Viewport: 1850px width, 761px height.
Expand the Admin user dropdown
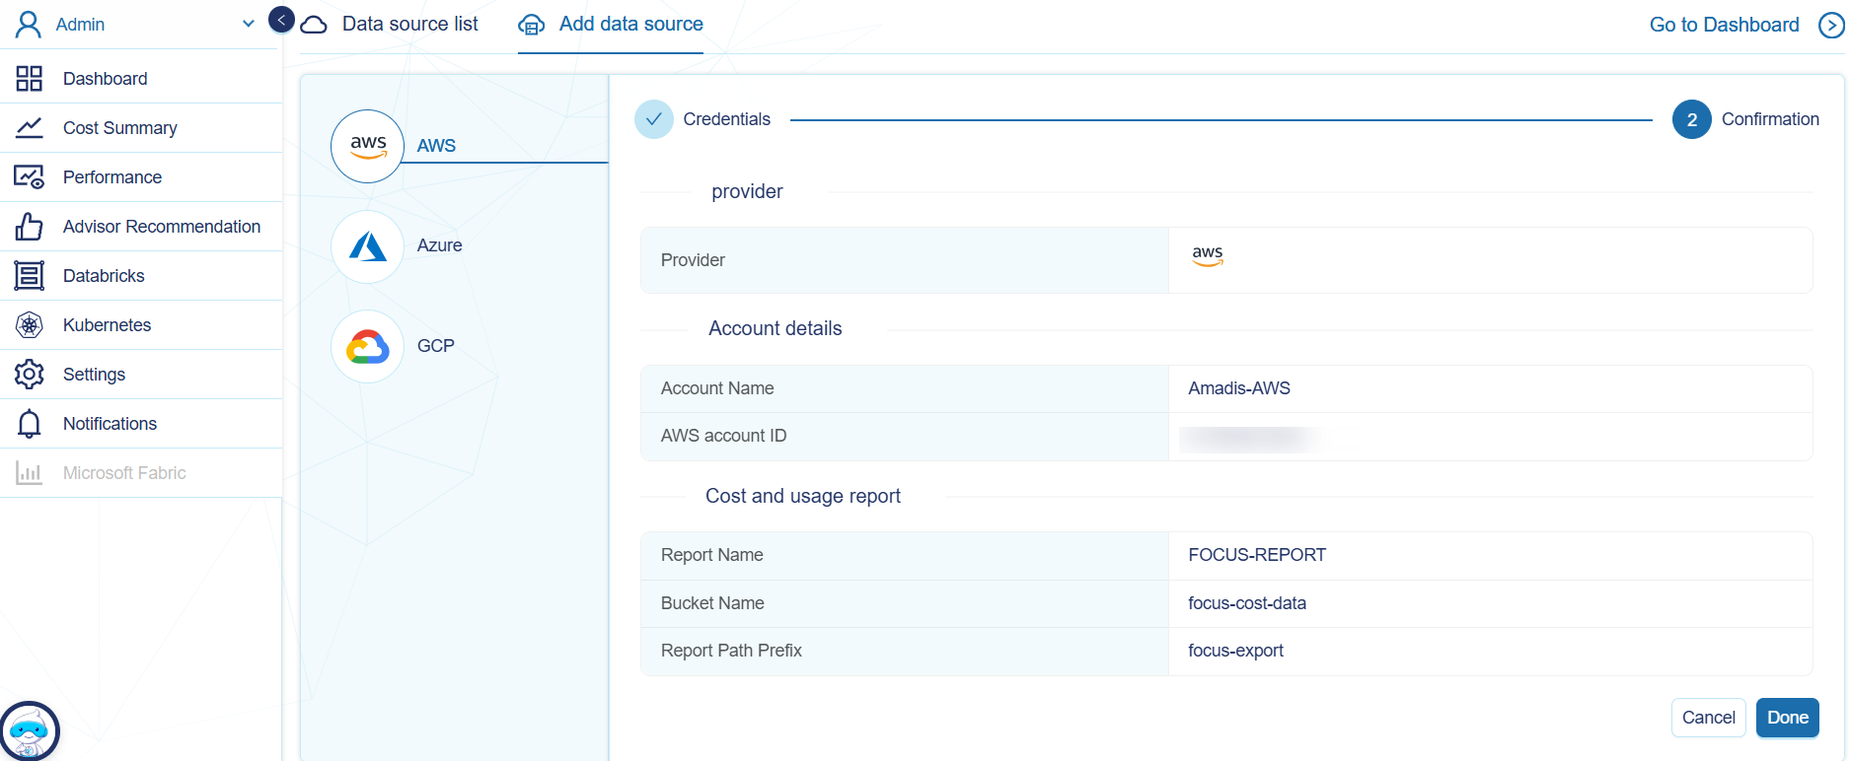[x=248, y=25]
